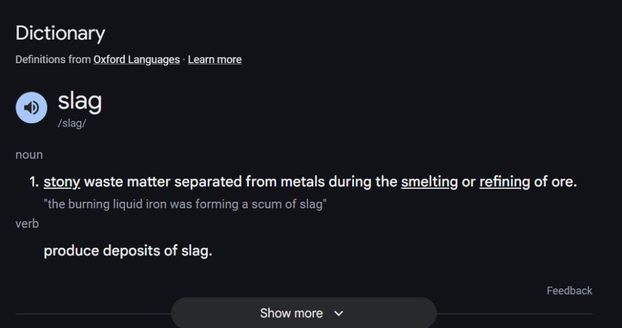Screen dimensions: 622x328
Task: Click the verb definition 'produce deposits of slag'
Action: tap(128, 251)
